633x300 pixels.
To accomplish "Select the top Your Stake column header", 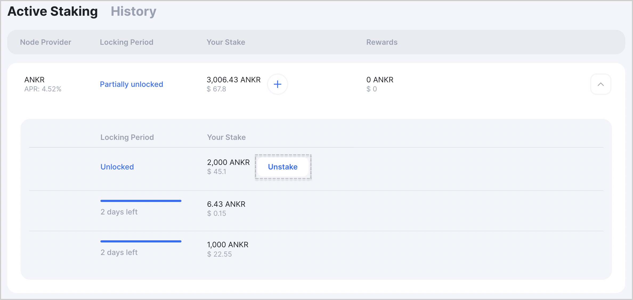I will pyautogui.click(x=226, y=42).
